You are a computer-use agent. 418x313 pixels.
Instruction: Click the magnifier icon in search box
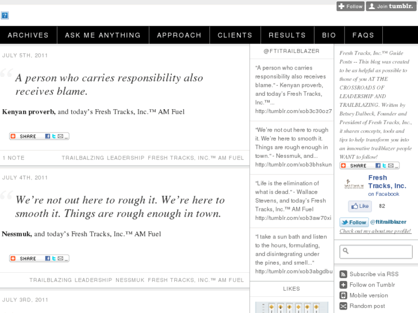tap(346, 250)
